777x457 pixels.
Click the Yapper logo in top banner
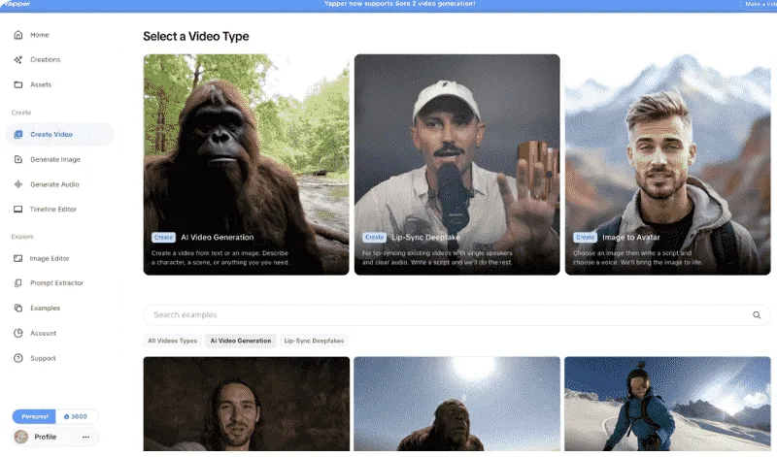(16, 4)
